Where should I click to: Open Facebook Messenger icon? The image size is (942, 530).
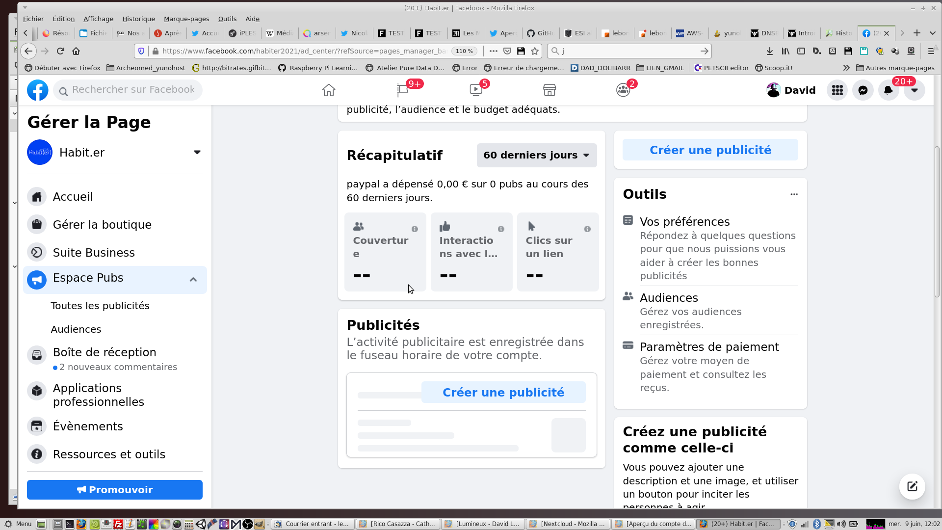pyautogui.click(x=863, y=90)
